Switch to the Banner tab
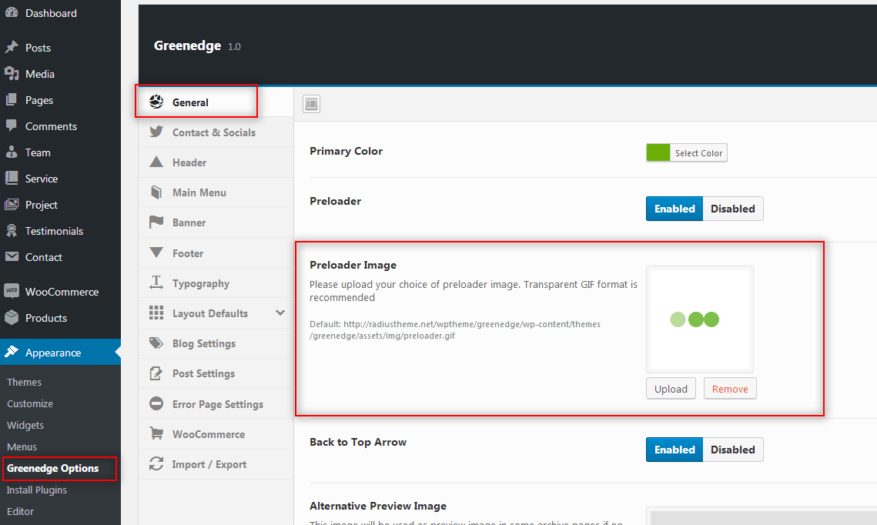 (x=216, y=223)
